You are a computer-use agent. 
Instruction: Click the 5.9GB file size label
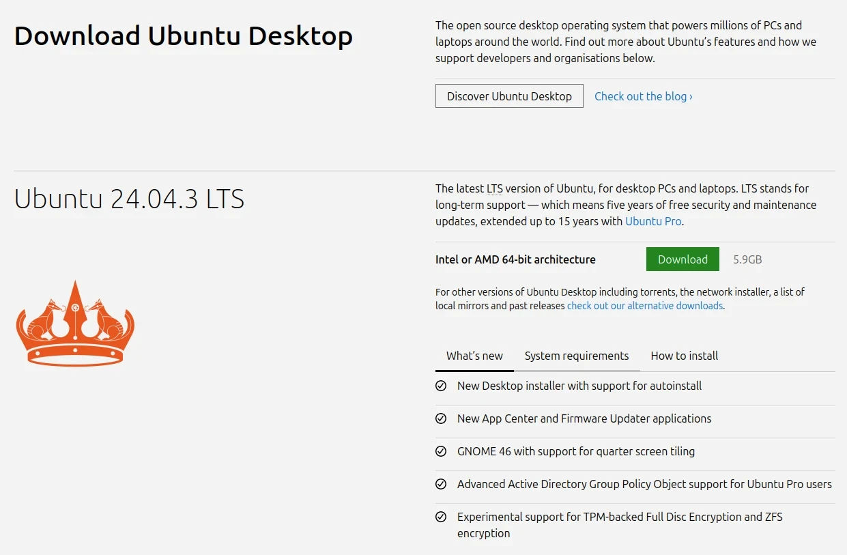pyautogui.click(x=747, y=259)
